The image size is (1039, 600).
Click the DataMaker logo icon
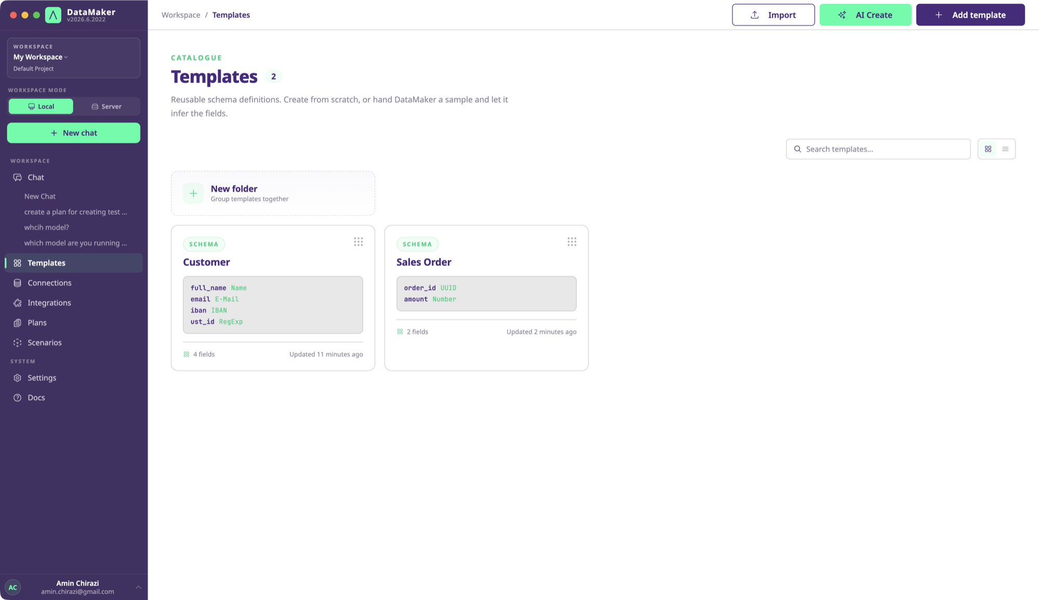pyautogui.click(x=53, y=15)
